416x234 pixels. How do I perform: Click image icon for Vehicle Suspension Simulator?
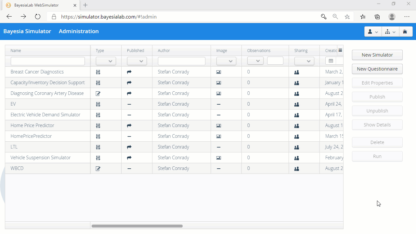click(219, 158)
